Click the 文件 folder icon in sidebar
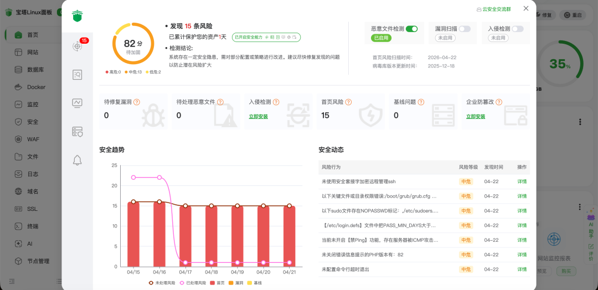The width and height of the screenshot is (598, 290). click(x=18, y=157)
